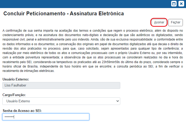Click the Assinar button

tap(159, 22)
